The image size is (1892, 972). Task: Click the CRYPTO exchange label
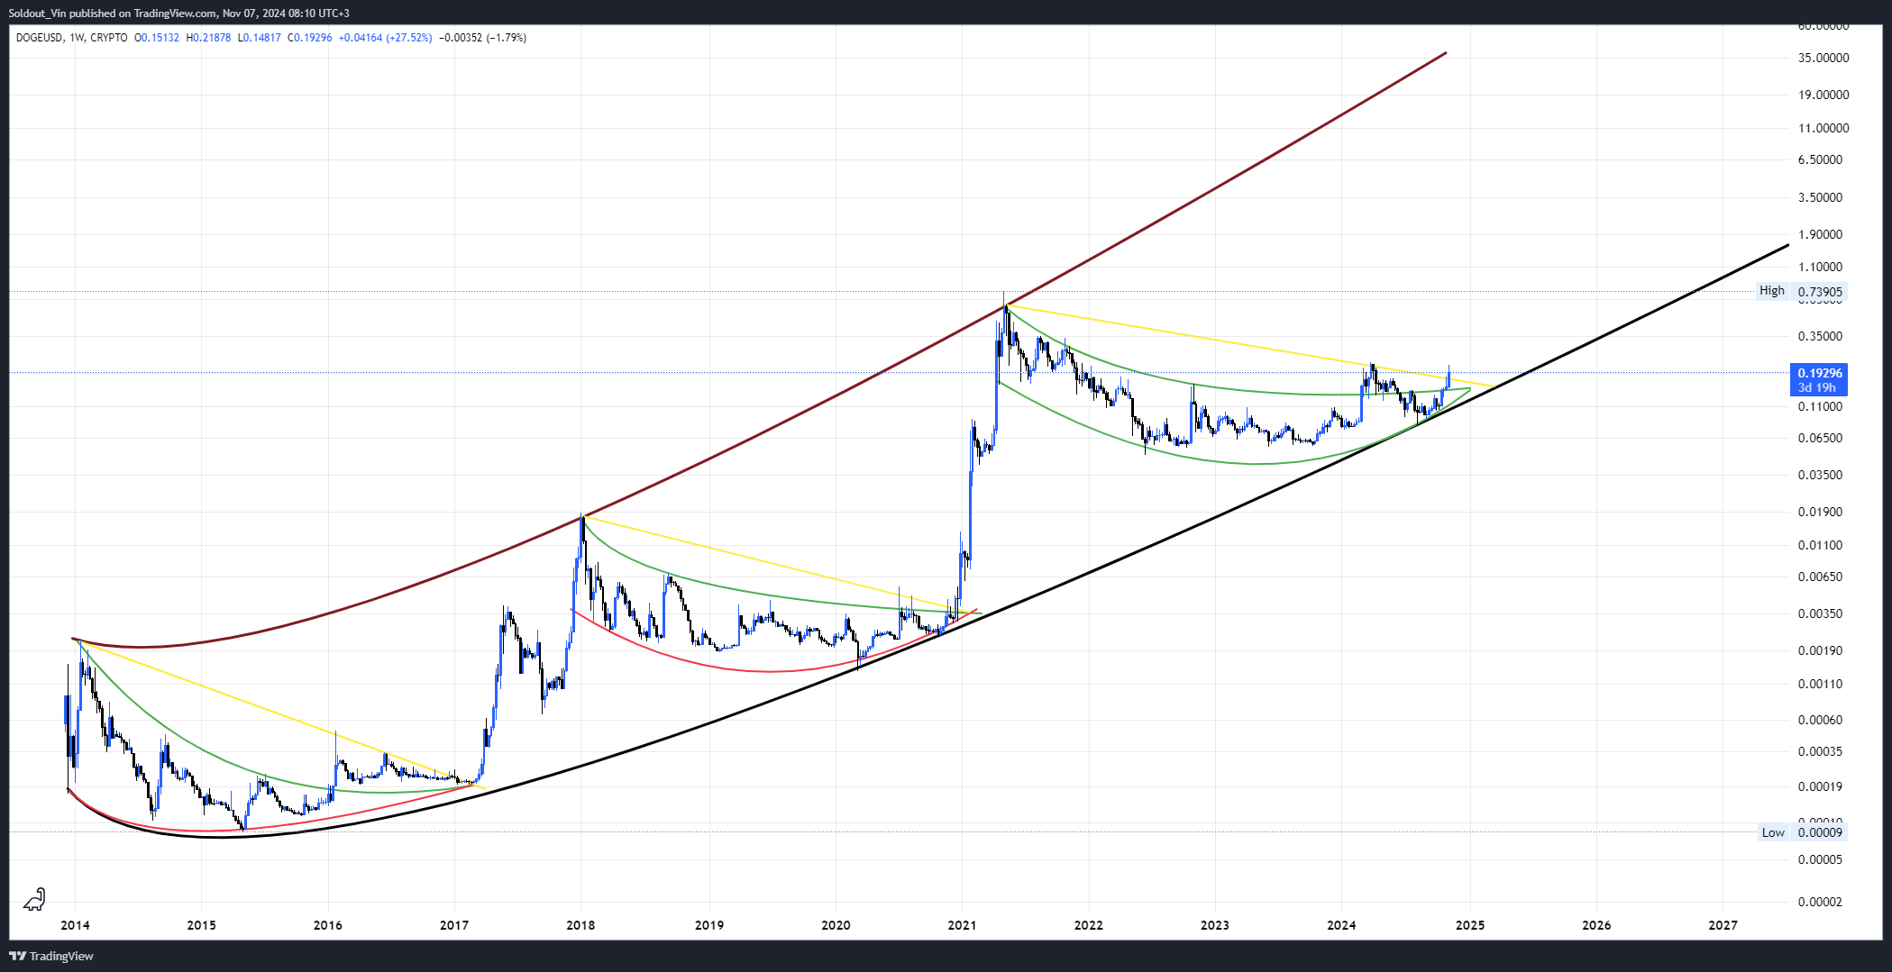pos(109,38)
